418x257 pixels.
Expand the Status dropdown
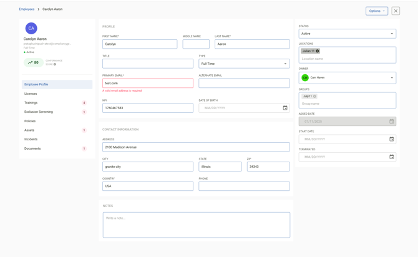[347, 34]
